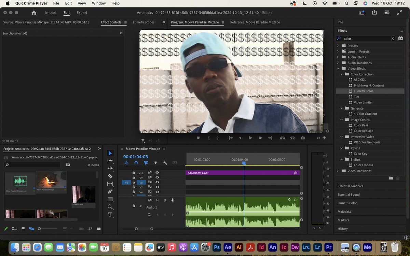Toggle Snap magnet in timeline

pyautogui.click(x=136, y=163)
